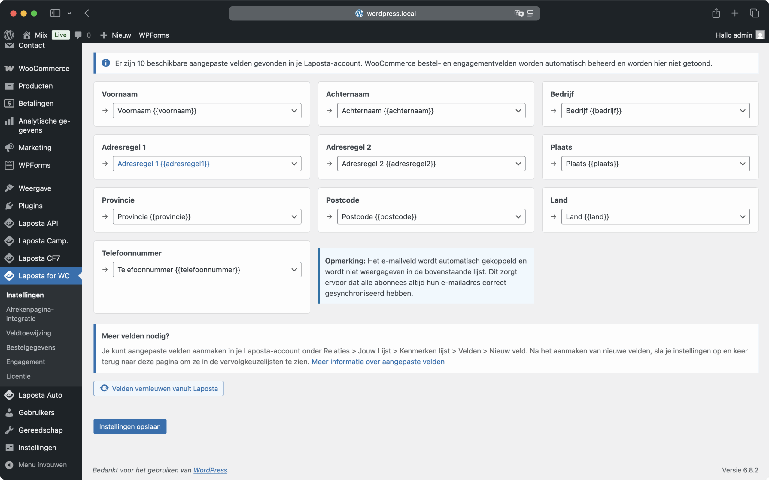Open the Bedrijf field dropdown

pos(655,111)
